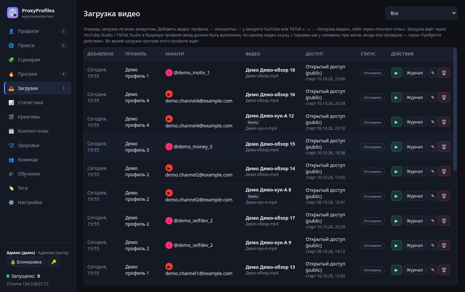Viewport: 465px width, 292px height.
Task: Open Журнал for Демо Демо-обзор 18
Action: click(x=415, y=73)
